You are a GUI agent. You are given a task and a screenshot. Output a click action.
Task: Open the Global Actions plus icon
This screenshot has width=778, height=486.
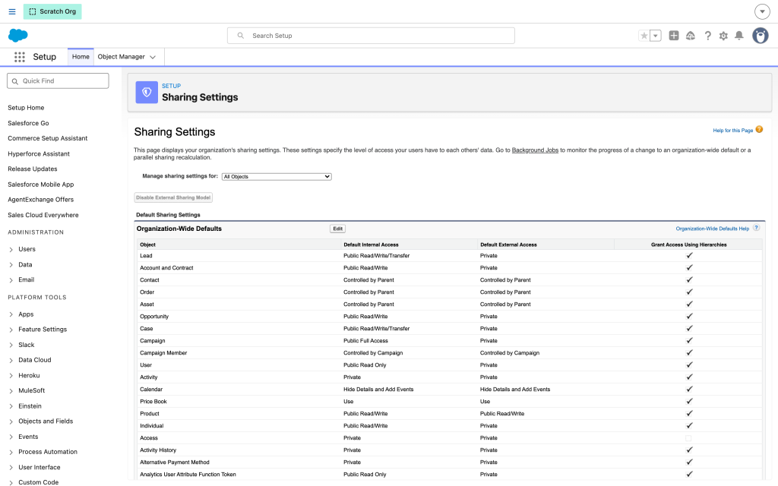(673, 36)
